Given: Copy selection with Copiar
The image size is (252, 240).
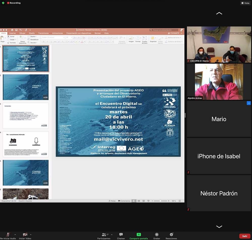Looking at the screenshot, I should pos(11,40).
